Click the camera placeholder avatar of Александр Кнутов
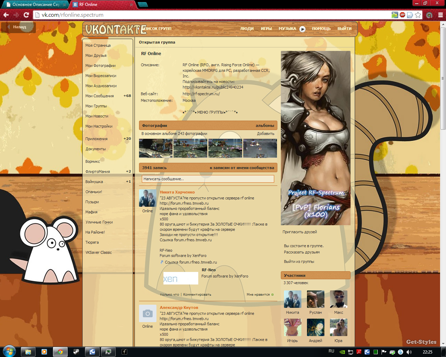This screenshot has width=446, height=357. click(147, 313)
